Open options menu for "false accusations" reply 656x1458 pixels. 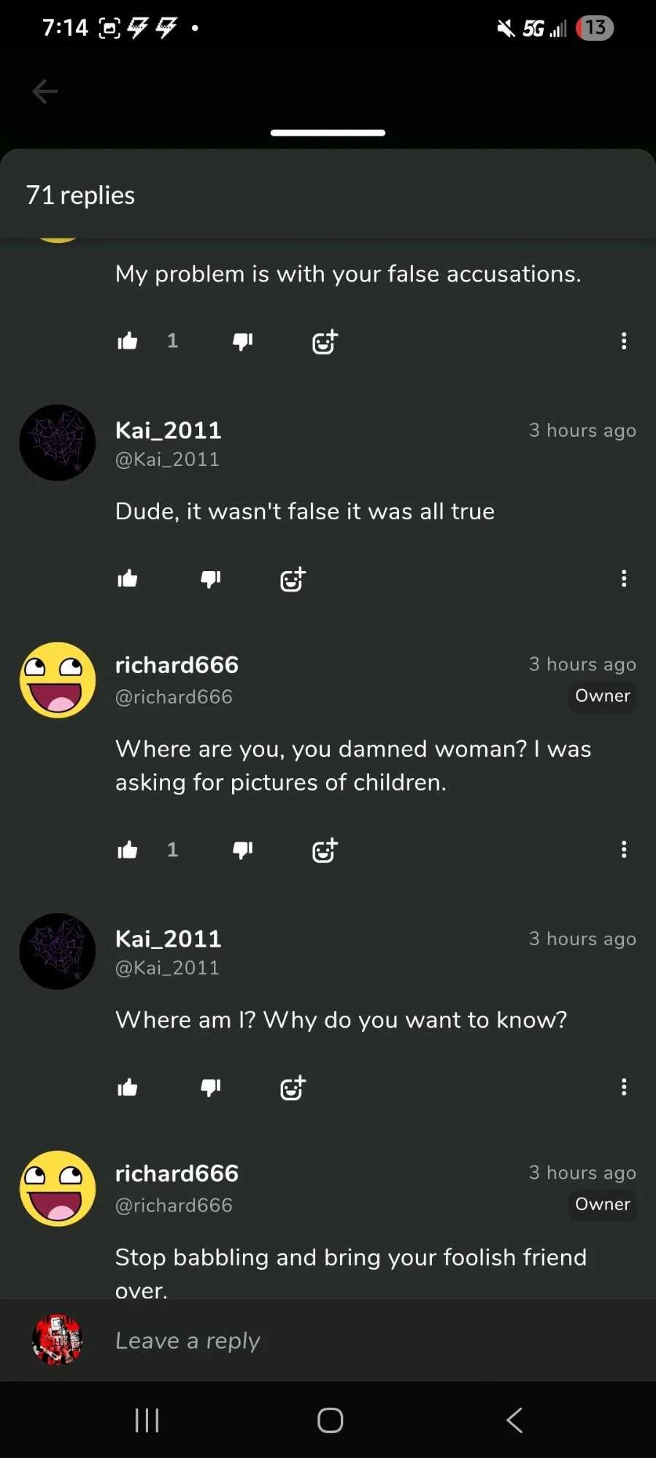pos(624,341)
